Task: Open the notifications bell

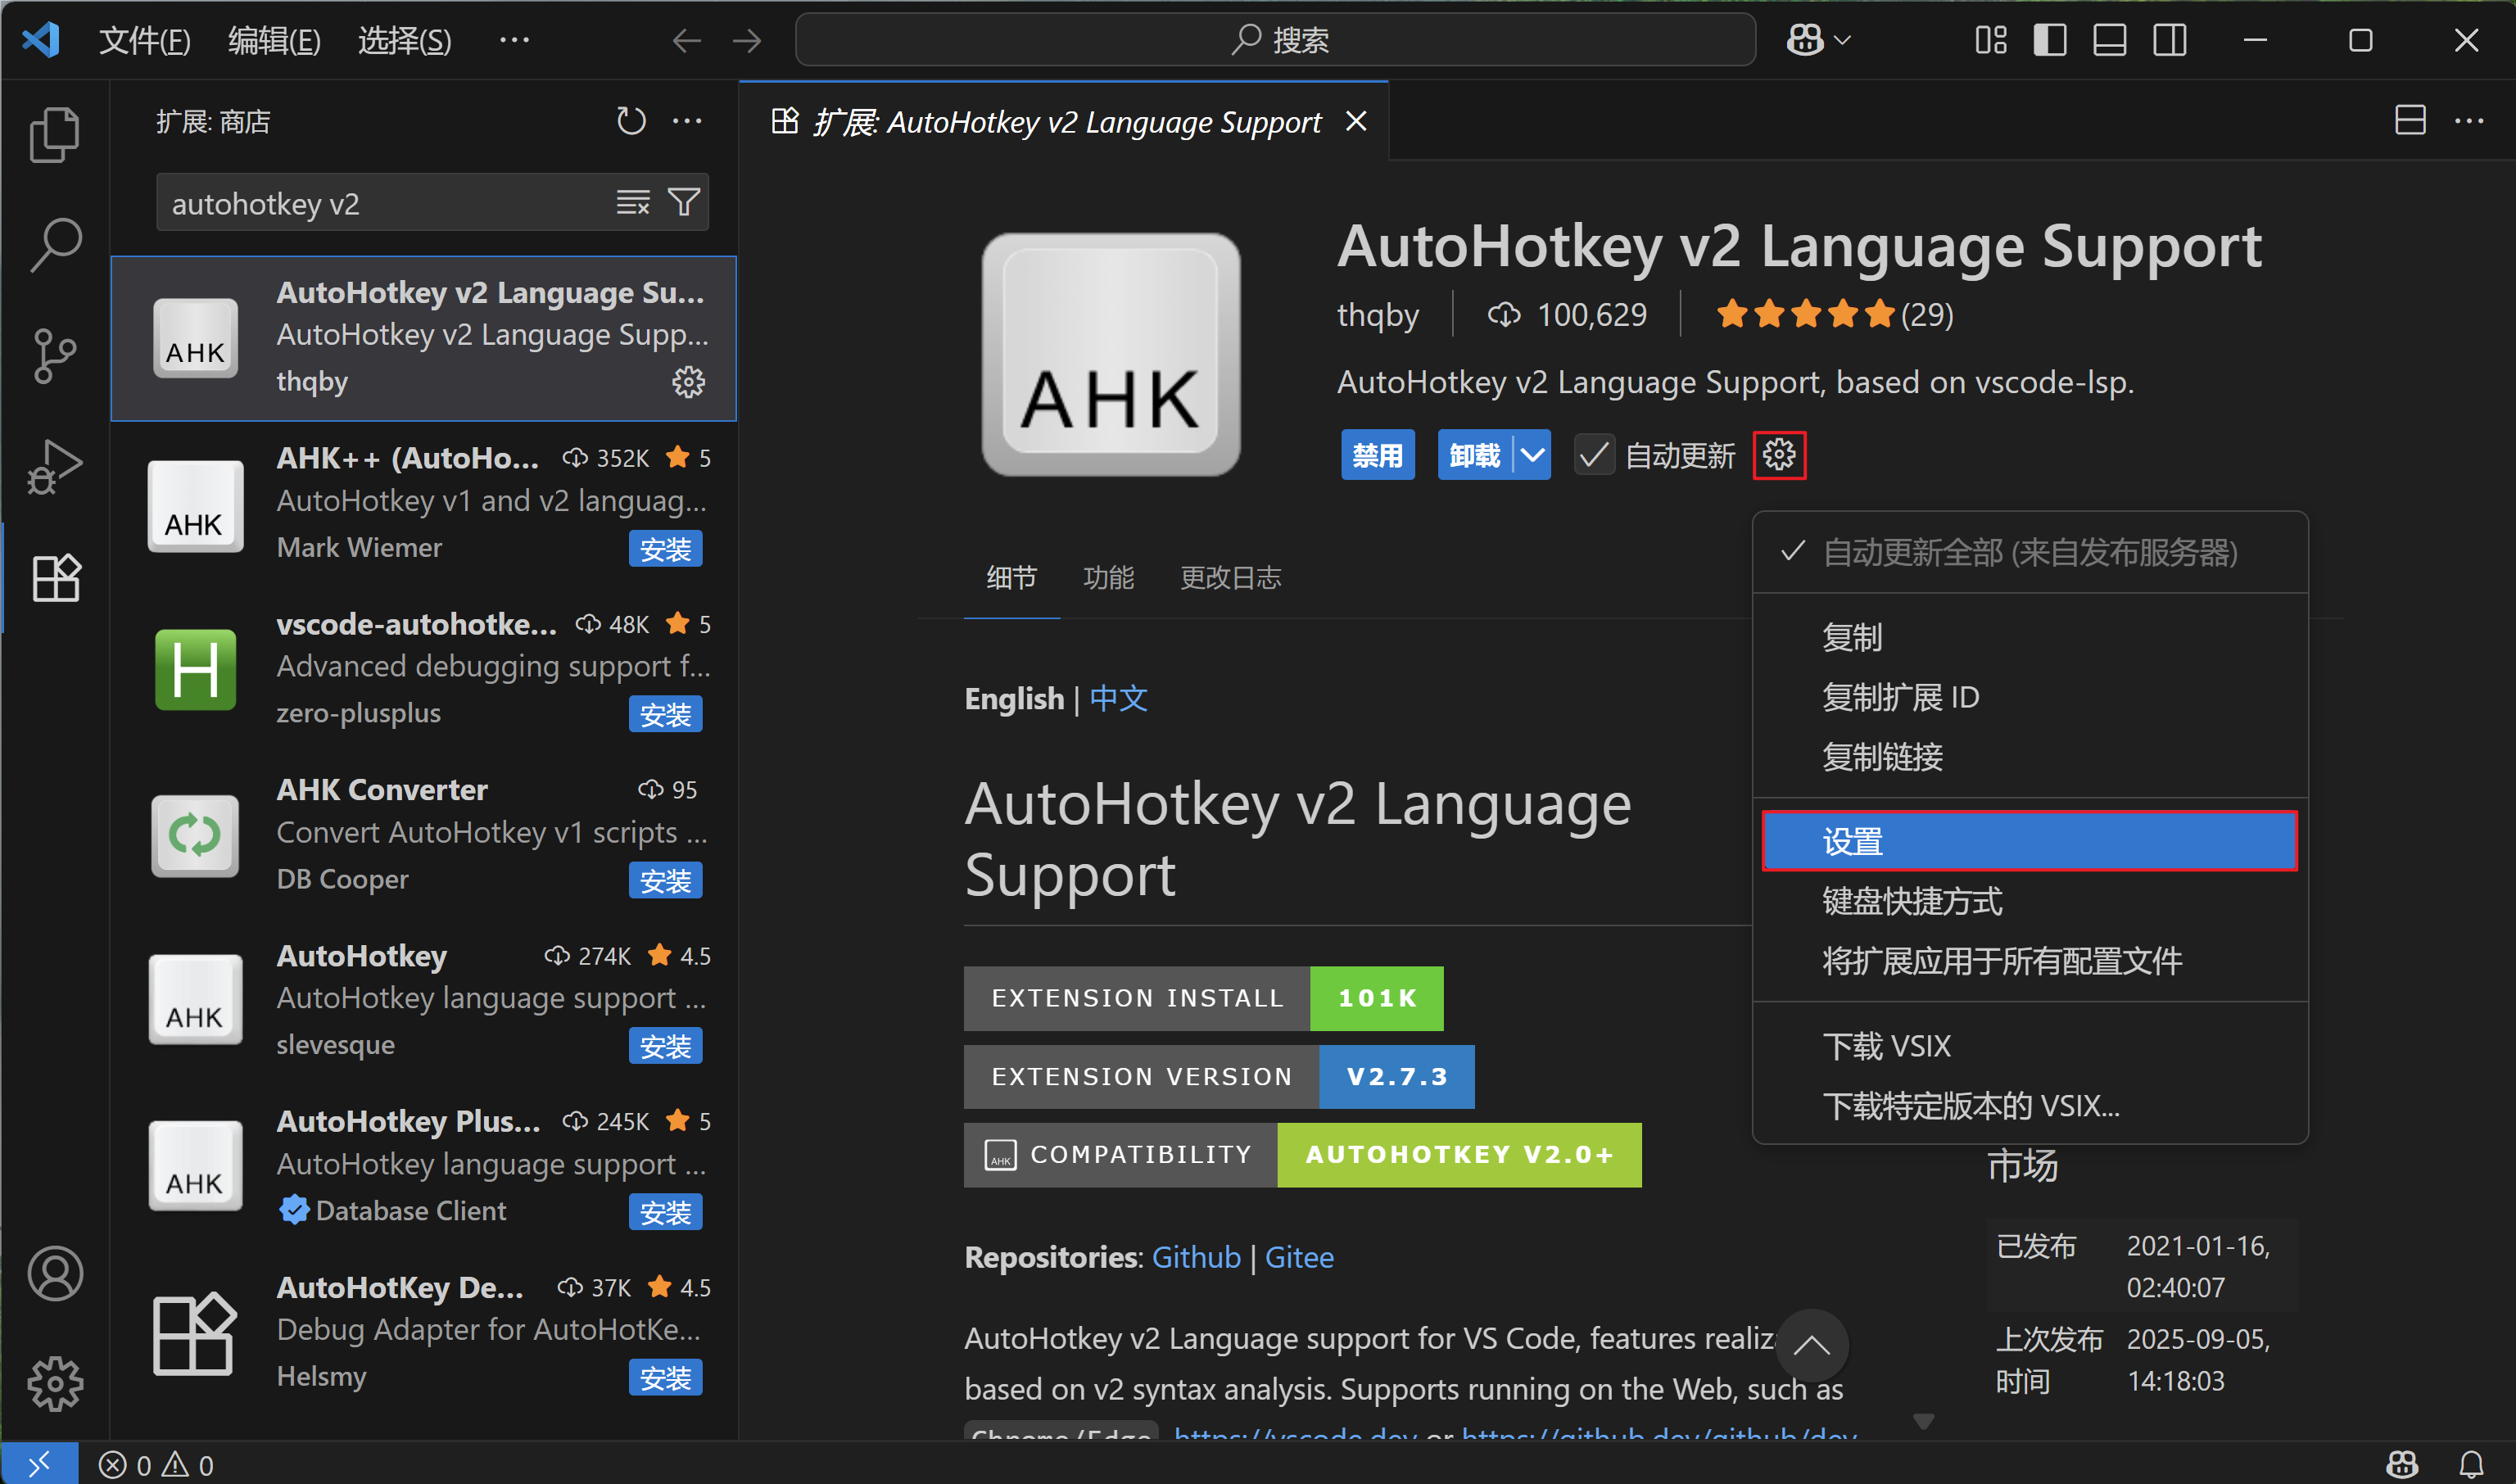Action: pyautogui.click(x=2471, y=1464)
